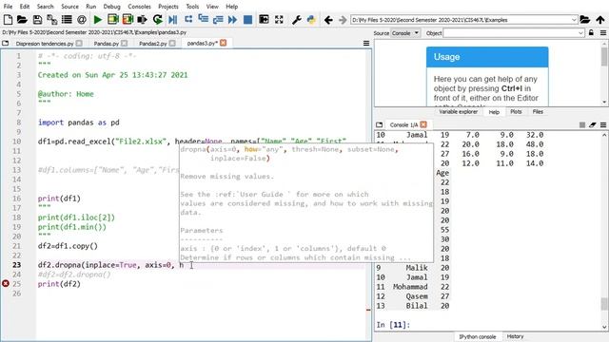Maximize the current pane icon
This screenshot has height=342, width=609.
264,19
